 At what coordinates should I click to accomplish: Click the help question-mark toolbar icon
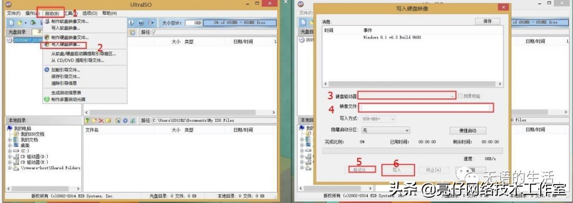(141, 23)
